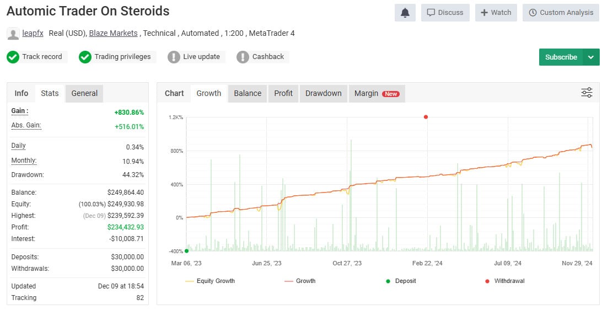The image size is (602, 310).
Task: Click the Discuss button
Action: [x=445, y=13]
